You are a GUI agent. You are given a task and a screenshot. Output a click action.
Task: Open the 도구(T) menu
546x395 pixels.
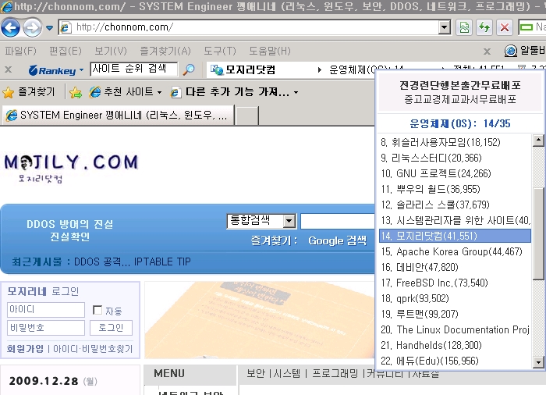pyautogui.click(x=220, y=51)
